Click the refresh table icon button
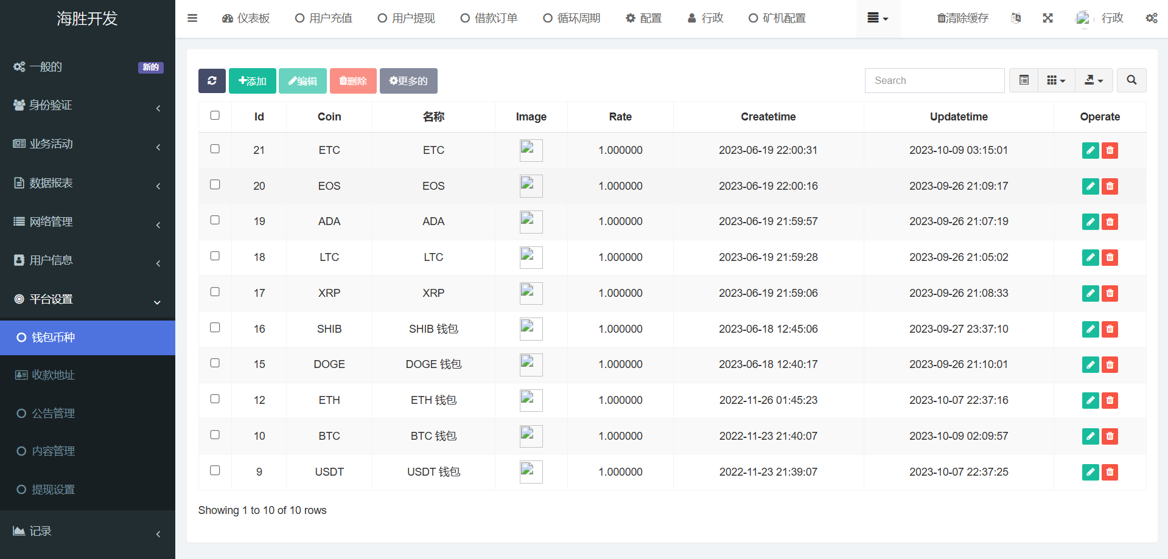This screenshot has height=559, width=1168. point(212,81)
